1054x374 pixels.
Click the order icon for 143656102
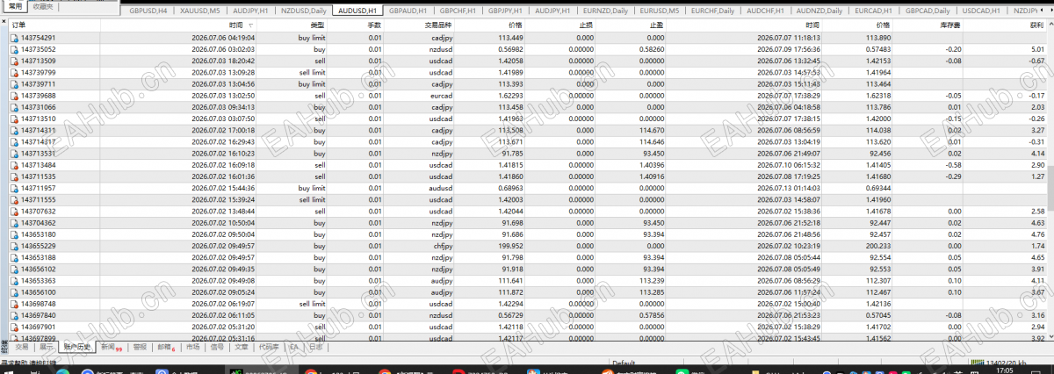coord(14,269)
